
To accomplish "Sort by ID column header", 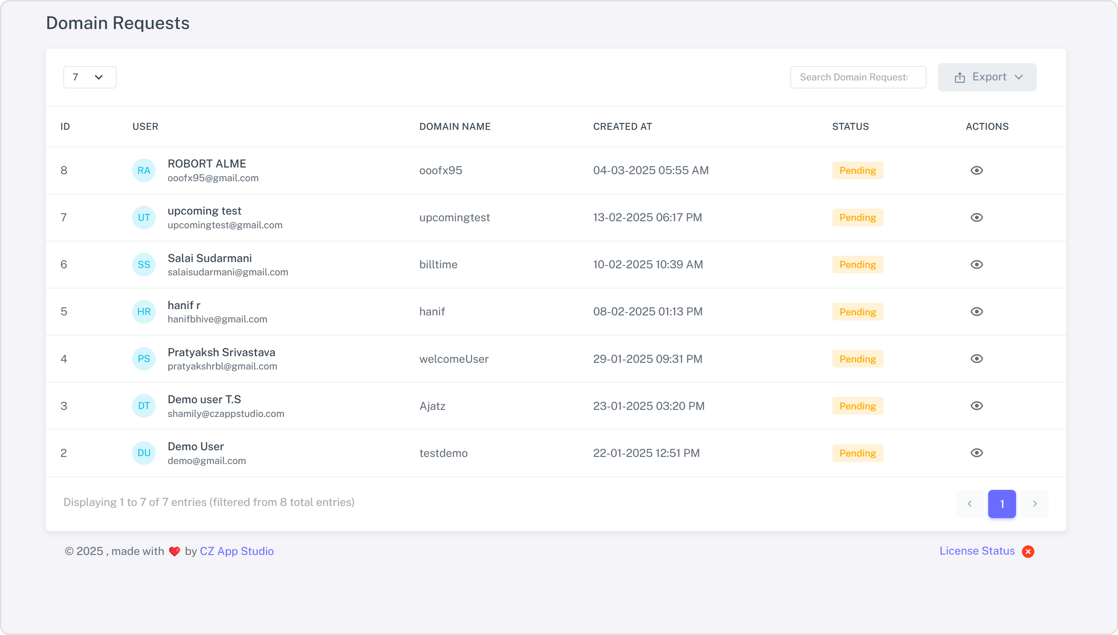I will coord(65,127).
